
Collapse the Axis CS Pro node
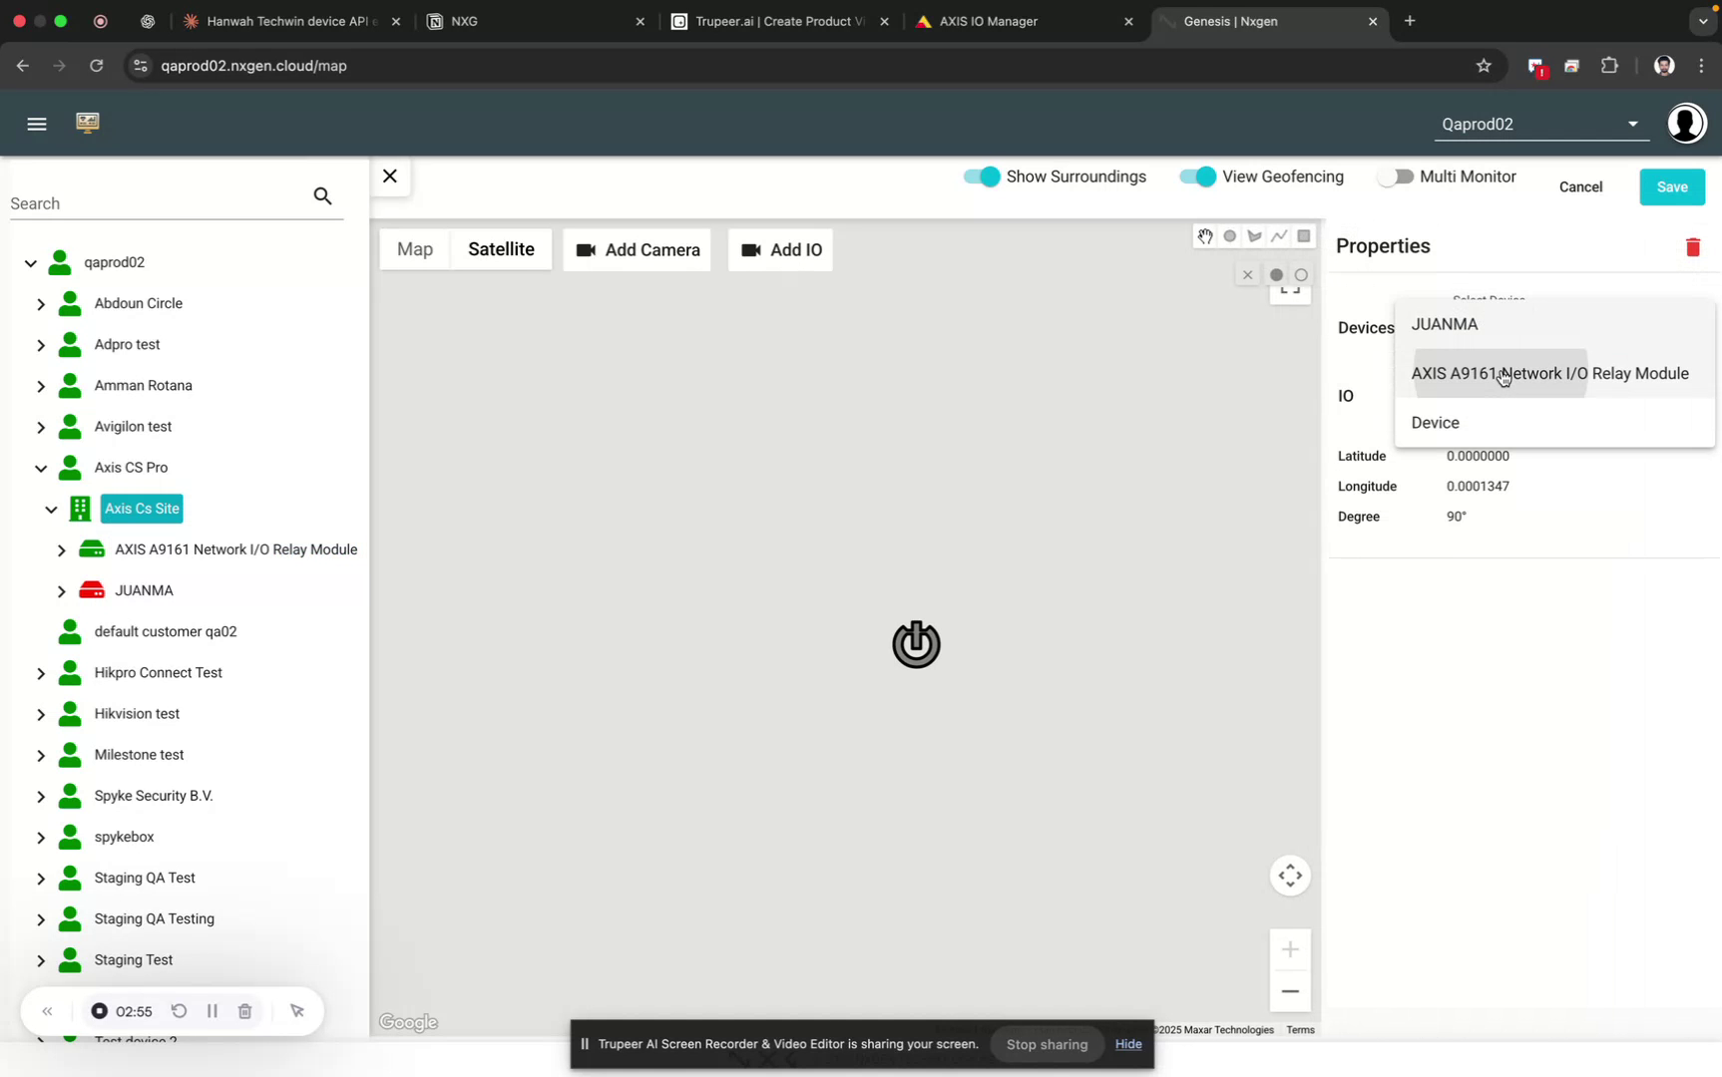pos(41,468)
